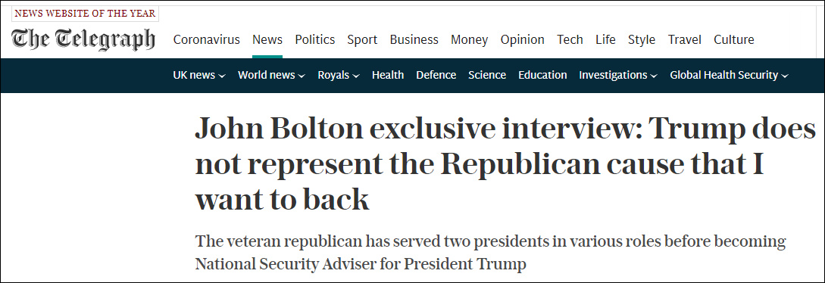
Task: Go to the Culture section
Action: tap(734, 39)
